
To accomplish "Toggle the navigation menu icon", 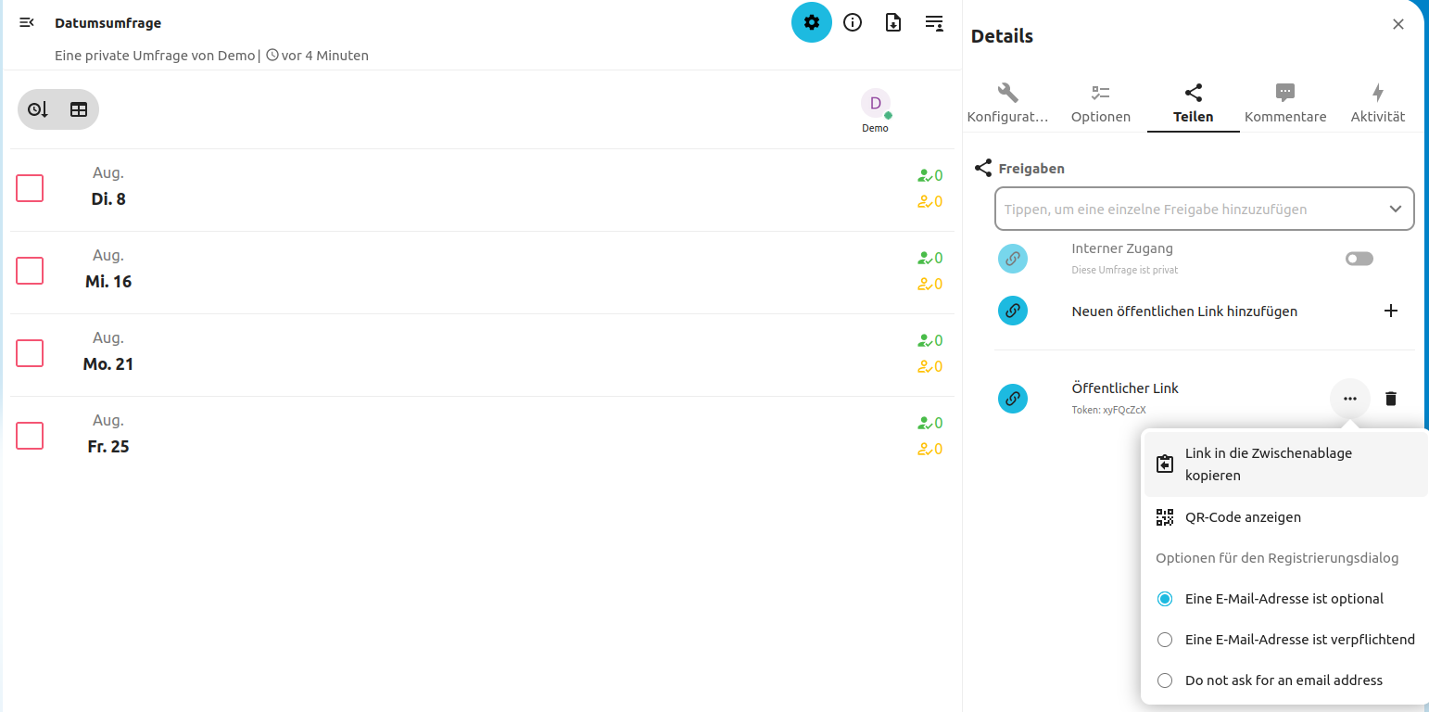I will coord(27,22).
